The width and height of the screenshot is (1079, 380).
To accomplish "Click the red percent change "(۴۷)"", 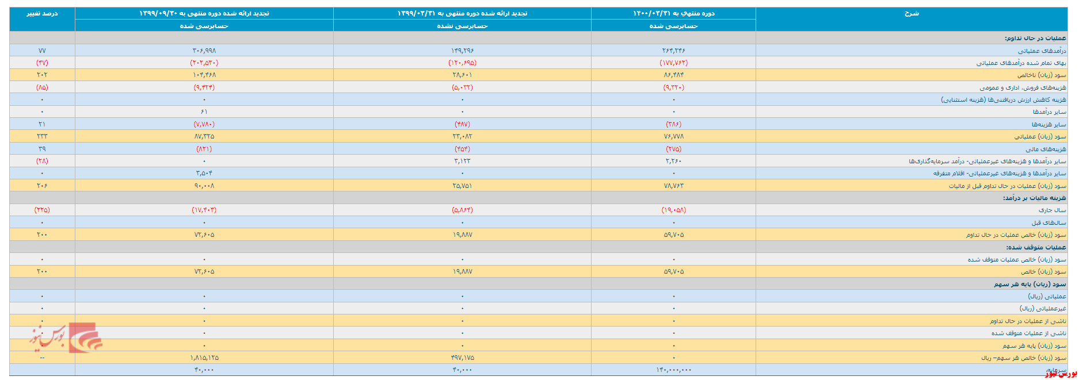I will (x=42, y=63).
